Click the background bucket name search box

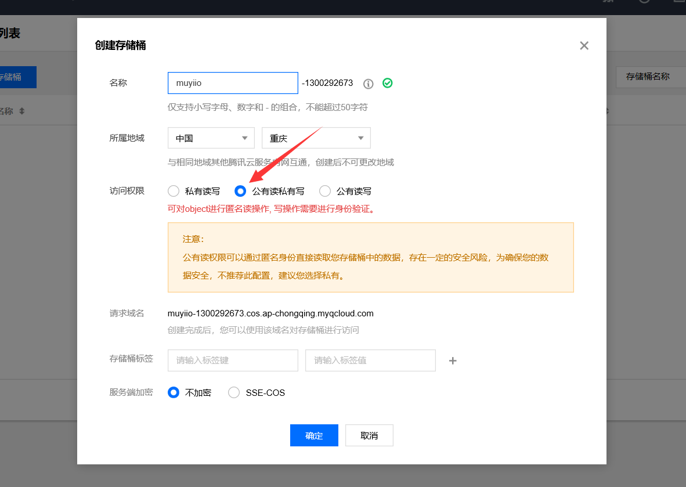(651, 77)
